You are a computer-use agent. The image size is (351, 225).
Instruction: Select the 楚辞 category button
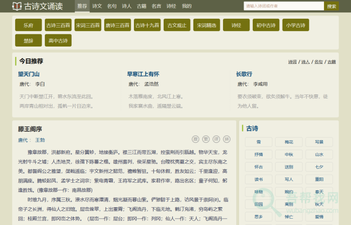point(28,41)
